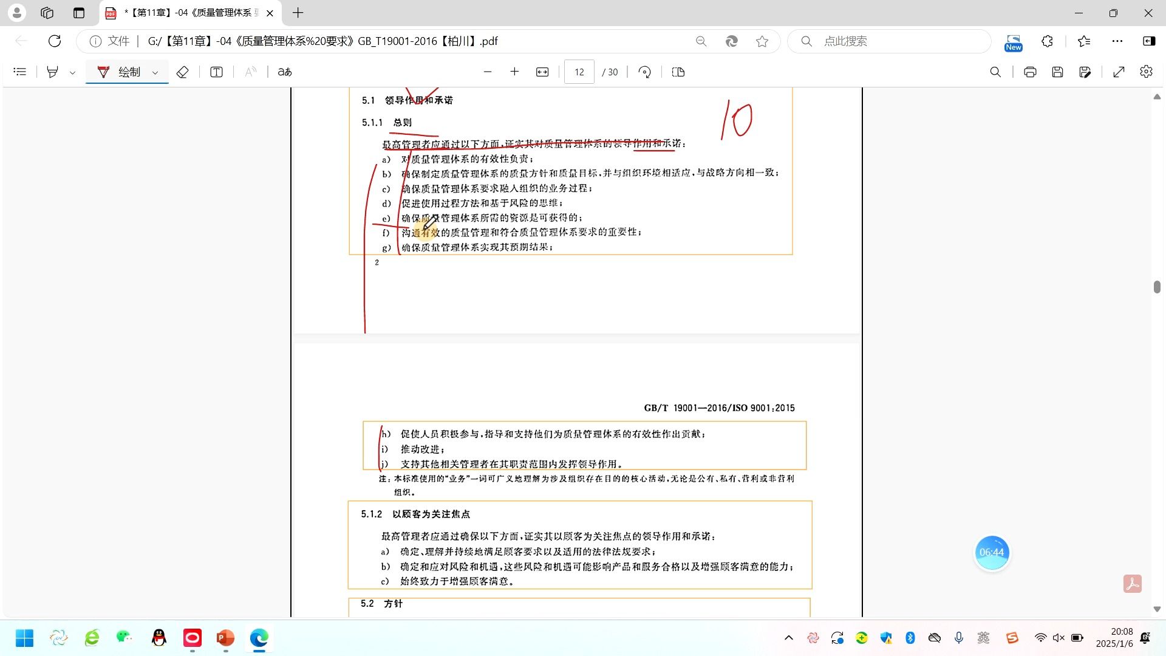Open the Print dialog icon

1030,72
